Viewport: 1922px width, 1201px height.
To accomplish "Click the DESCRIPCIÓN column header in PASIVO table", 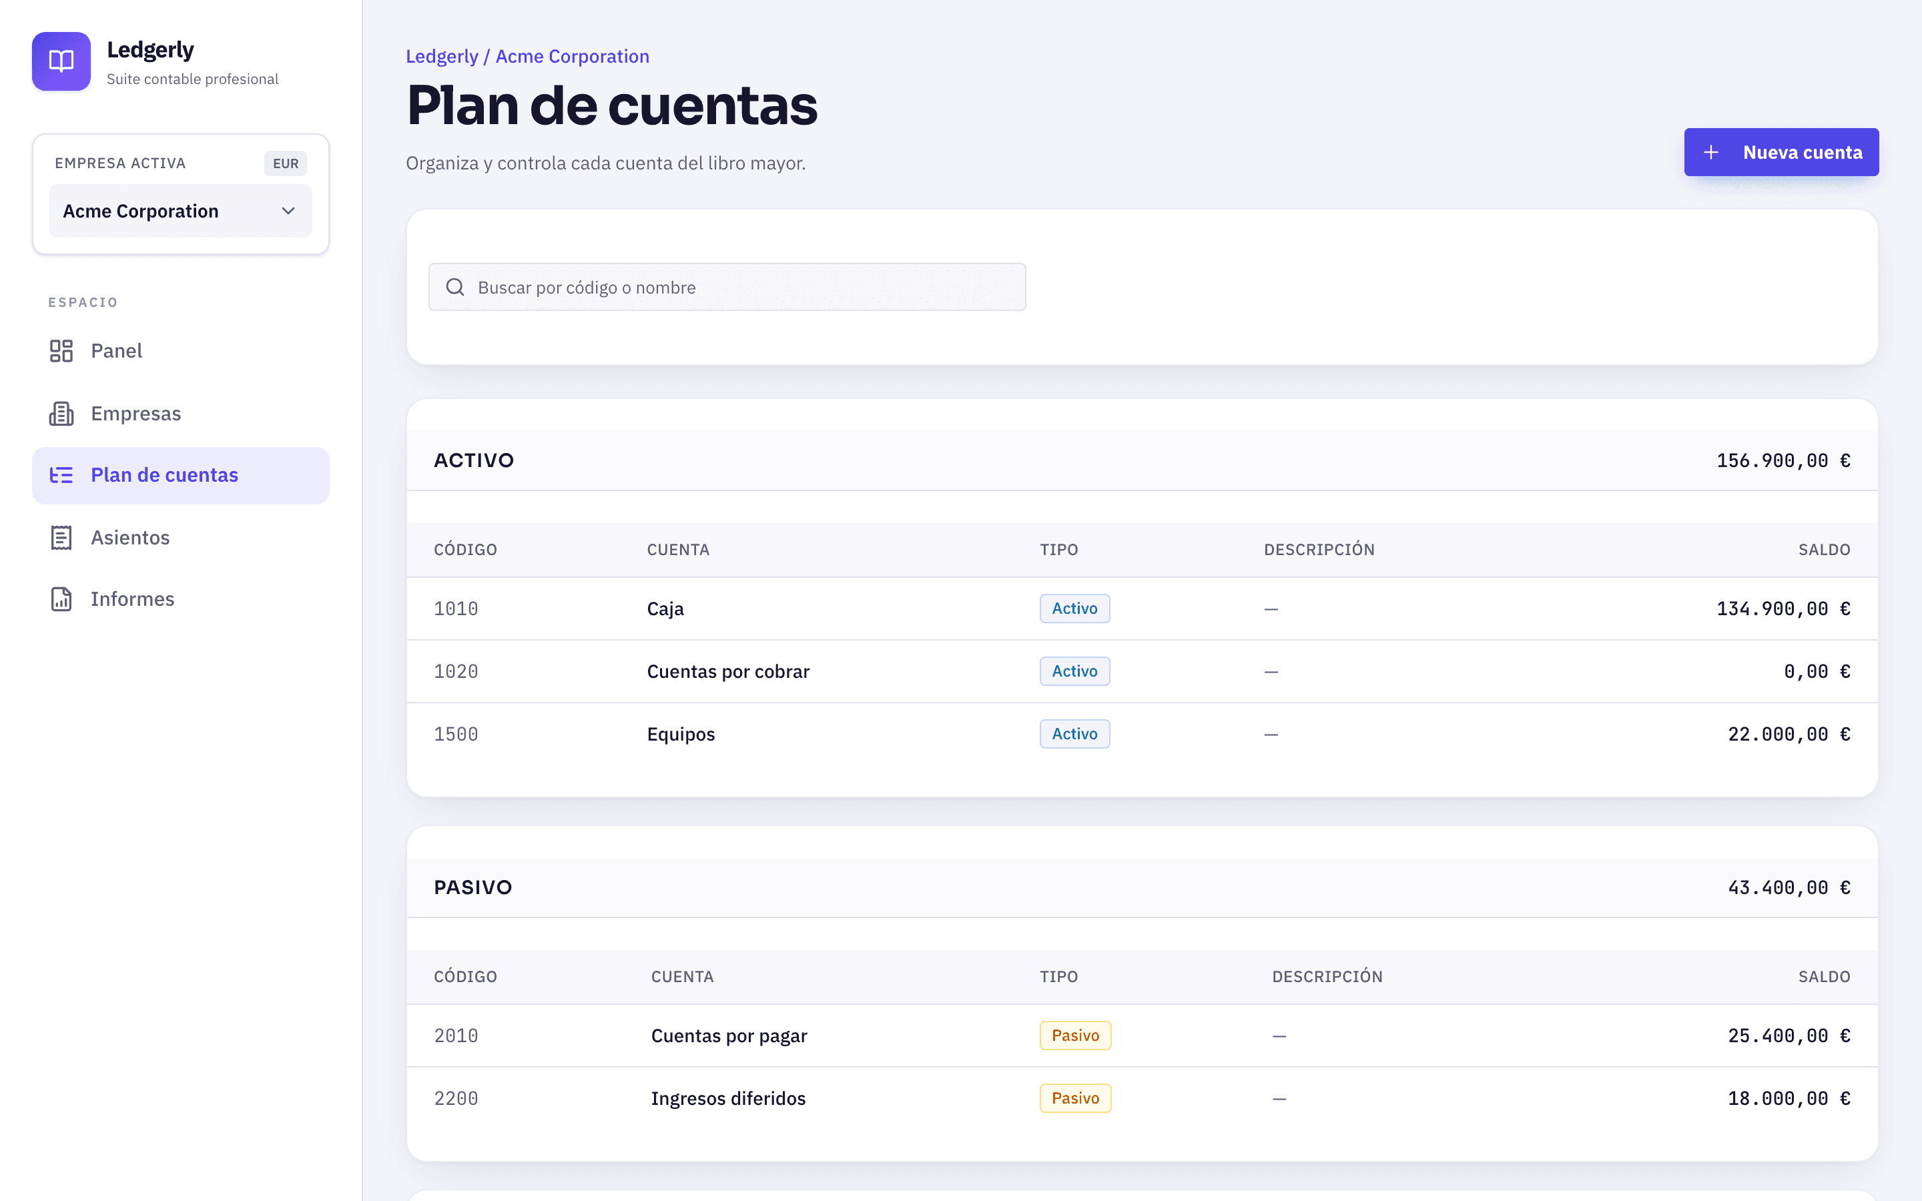I will pos(1327,977).
